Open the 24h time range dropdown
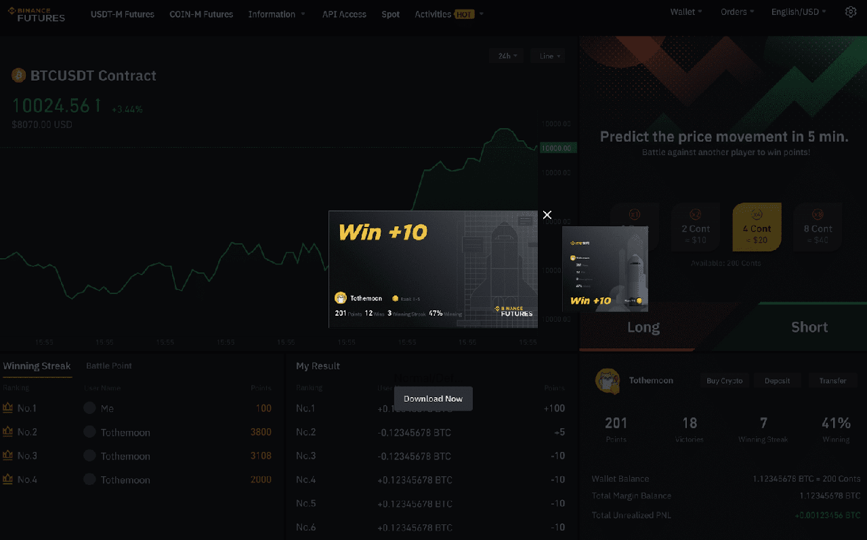 pos(507,56)
